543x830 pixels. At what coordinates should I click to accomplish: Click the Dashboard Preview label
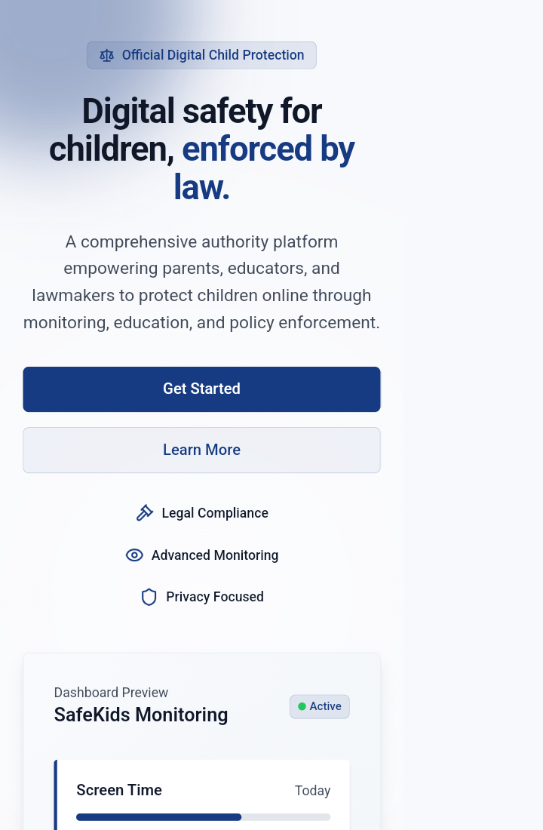(x=111, y=693)
